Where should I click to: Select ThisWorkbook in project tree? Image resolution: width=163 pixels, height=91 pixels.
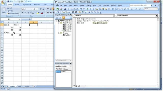pyautogui.click(x=68, y=31)
